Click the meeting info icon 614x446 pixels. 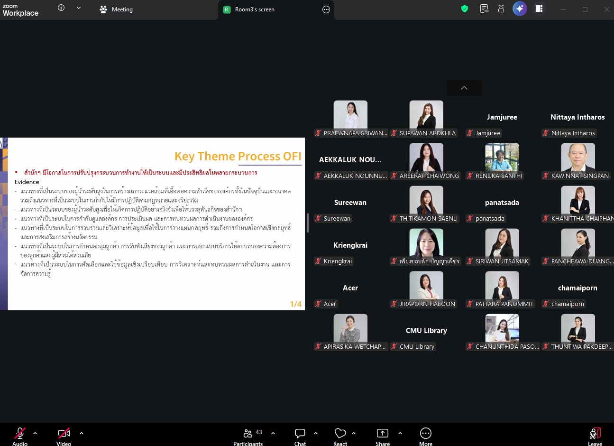click(x=61, y=8)
